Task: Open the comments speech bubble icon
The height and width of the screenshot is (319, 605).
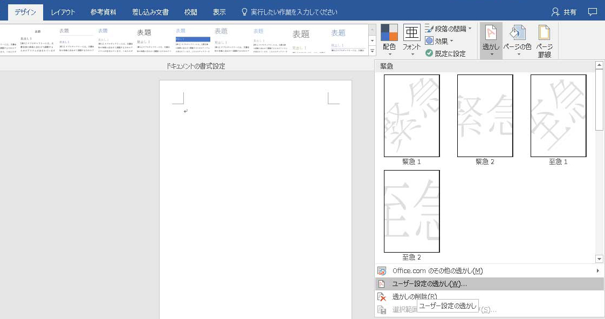Action: 593,12
